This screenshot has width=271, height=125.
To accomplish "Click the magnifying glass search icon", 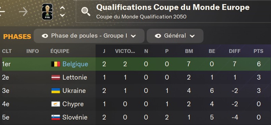I will click(86, 12).
